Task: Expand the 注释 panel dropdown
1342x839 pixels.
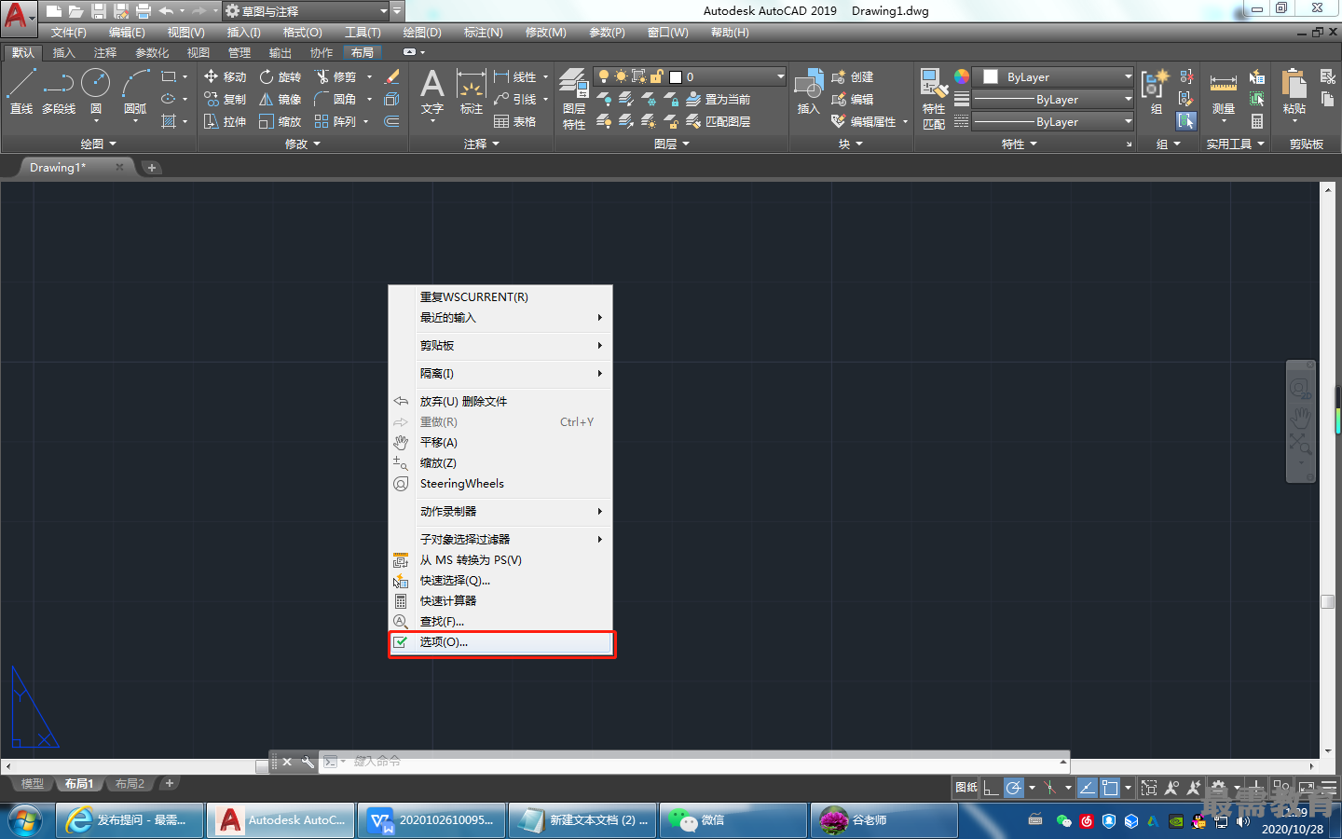Action: 482,144
